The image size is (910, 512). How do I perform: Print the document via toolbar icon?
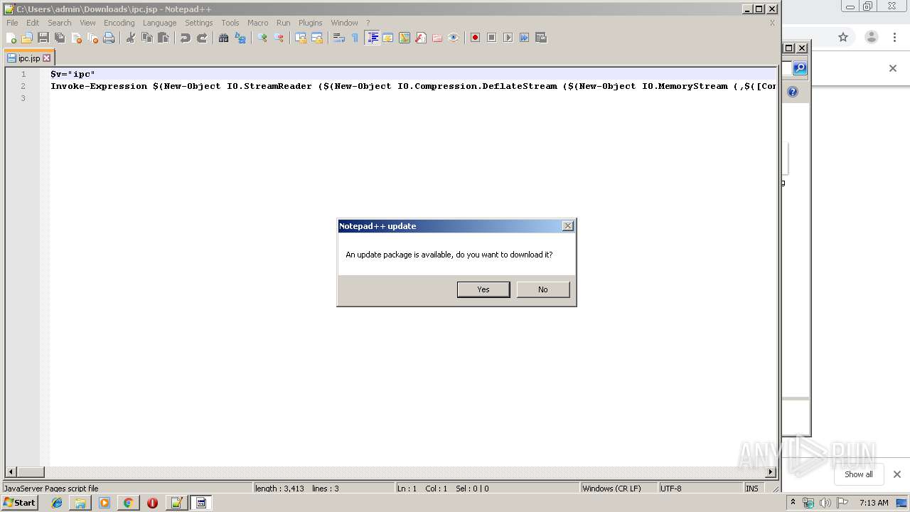[x=109, y=38]
